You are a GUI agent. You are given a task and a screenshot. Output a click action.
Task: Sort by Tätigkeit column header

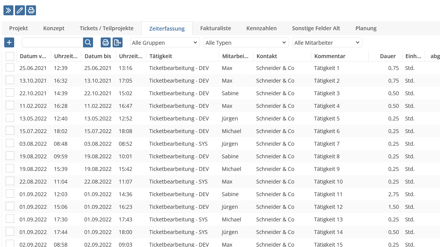click(160, 56)
